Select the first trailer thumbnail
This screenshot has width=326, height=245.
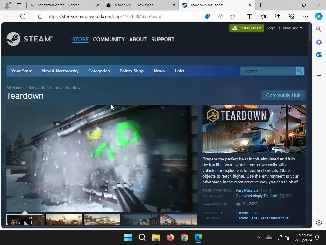[x=25, y=219]
